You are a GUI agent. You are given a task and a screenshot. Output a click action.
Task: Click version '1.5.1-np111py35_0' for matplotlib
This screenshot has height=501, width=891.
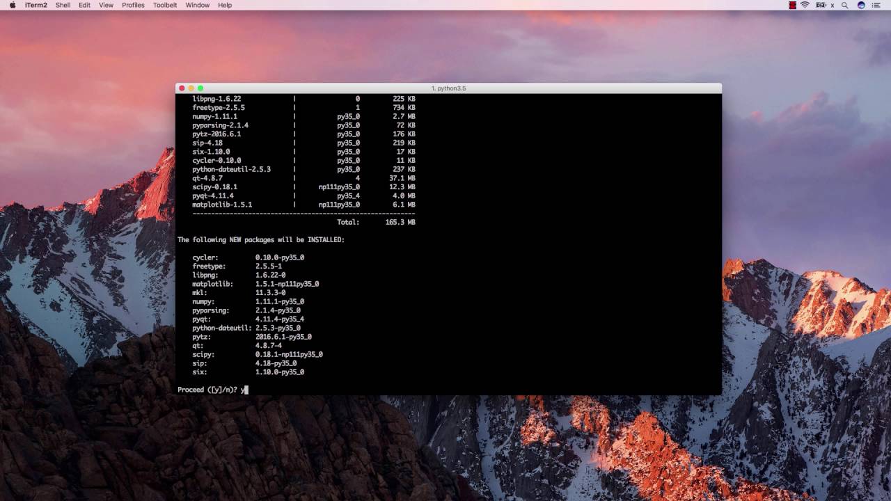(287, 284)
